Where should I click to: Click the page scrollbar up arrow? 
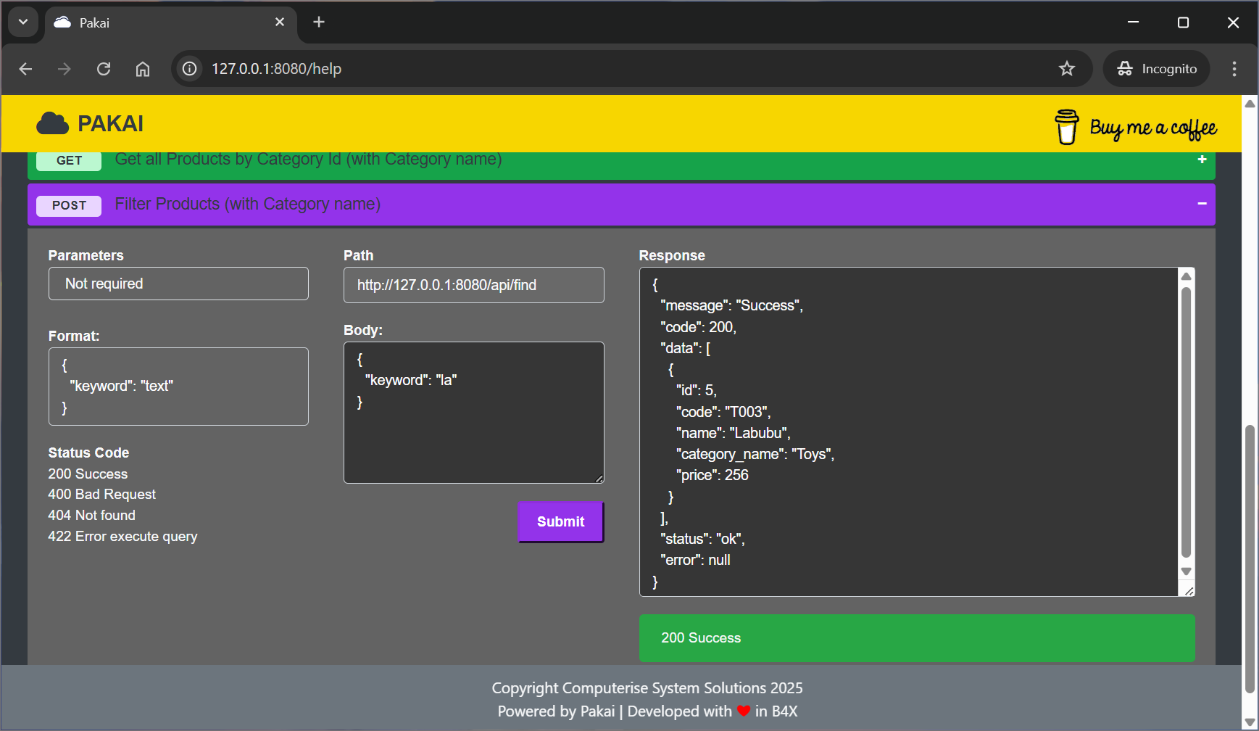pyautogui.click(x=1250, y=104)
